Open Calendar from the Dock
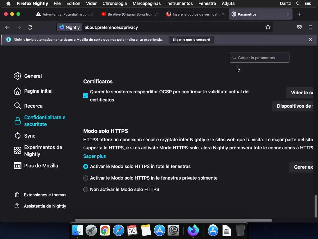Screen dimensions: 318x239 132,231
